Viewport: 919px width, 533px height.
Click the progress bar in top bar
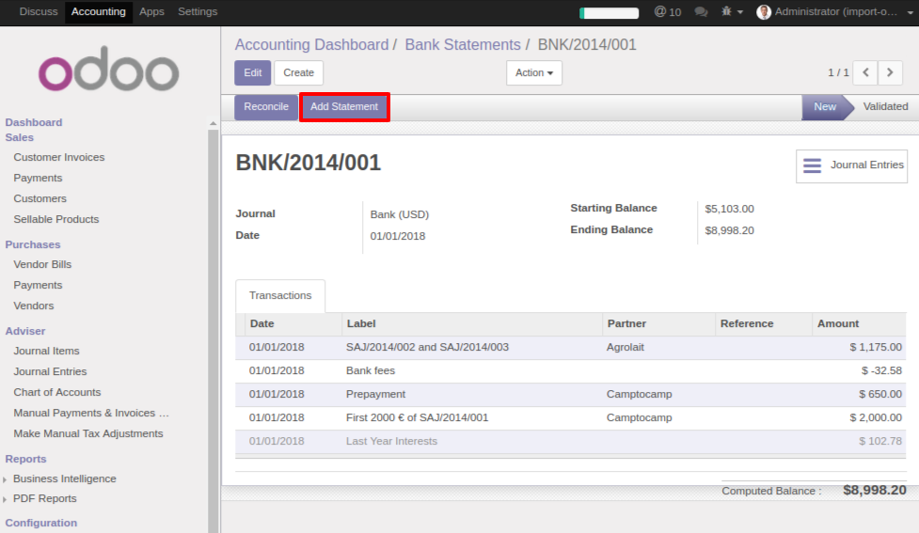[609, 13]
